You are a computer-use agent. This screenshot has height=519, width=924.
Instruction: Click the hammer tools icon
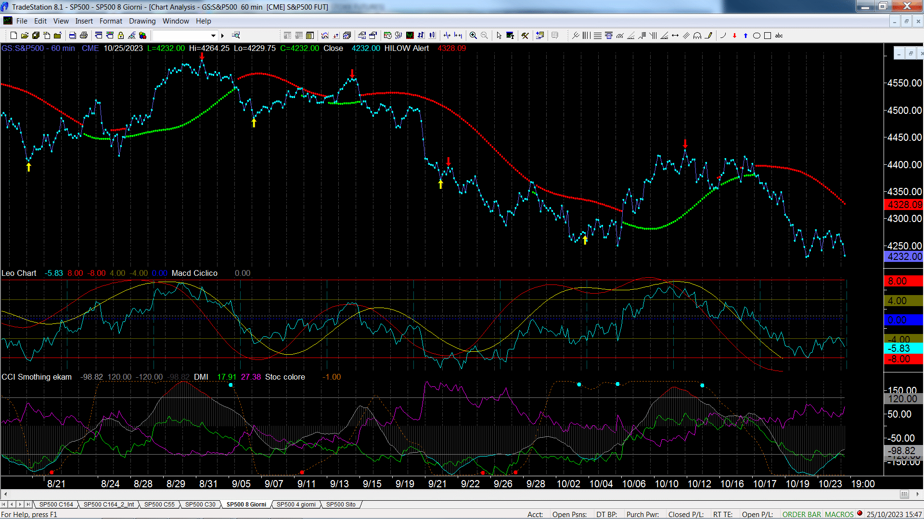(525, 35)
